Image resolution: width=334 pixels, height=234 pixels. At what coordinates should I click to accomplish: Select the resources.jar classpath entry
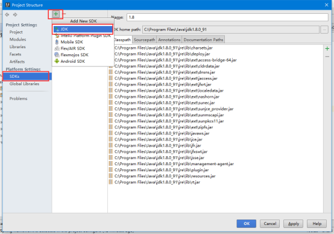(x=165, y=176)
